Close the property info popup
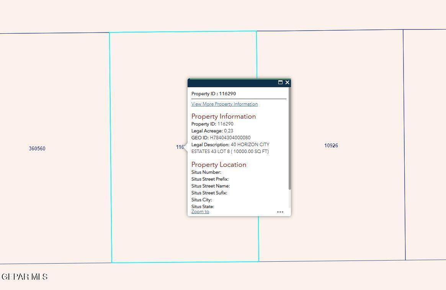Image resolution: width=446 pixels, height=290 pixels. [x=287, y=83]
